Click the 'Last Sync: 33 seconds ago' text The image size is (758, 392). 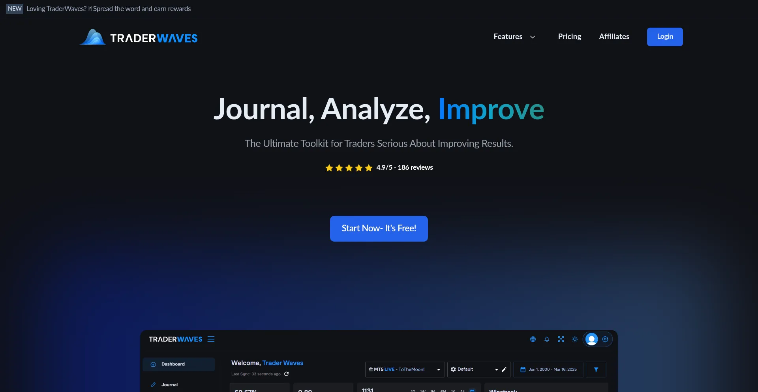coord(256,374)
